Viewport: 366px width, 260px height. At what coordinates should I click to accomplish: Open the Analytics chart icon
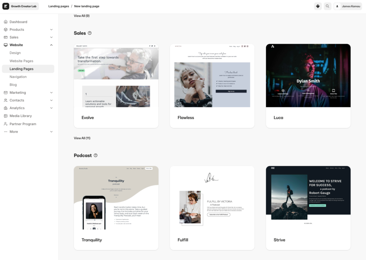[x=6, y=108]
